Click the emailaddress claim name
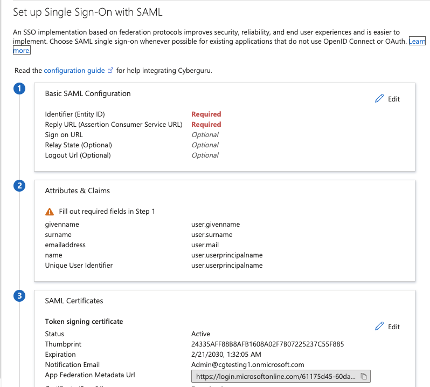Image resolution: width=430 pixels, height=387 pixels. click(x=65, y=245)
